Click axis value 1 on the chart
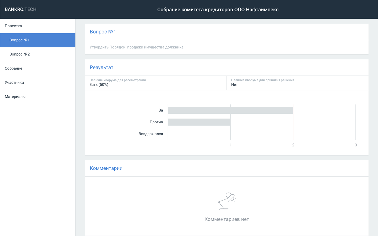Screen dimensions: 378x236 (231, 145)
